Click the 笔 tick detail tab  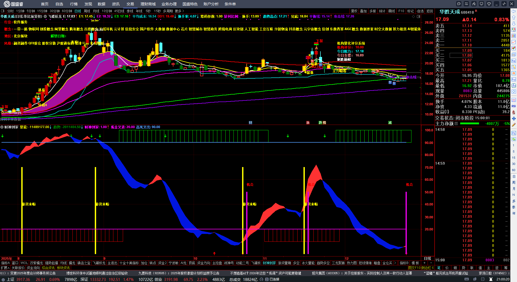pos(439,268)
